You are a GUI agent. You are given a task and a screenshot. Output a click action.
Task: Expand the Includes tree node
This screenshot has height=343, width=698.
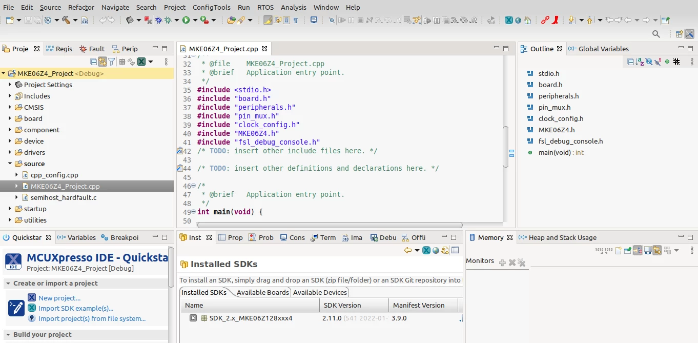[x=10, y=96]
